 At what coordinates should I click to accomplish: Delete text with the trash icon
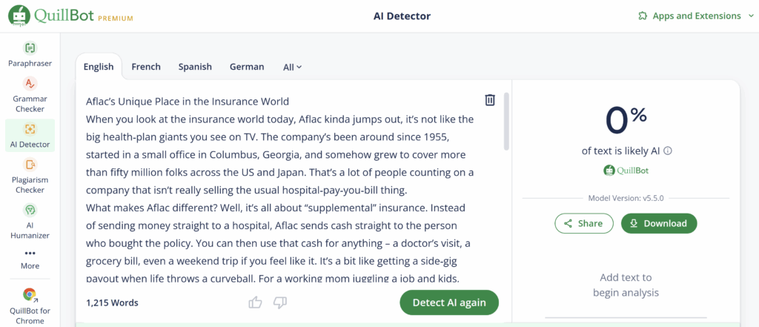pos(490,100)
